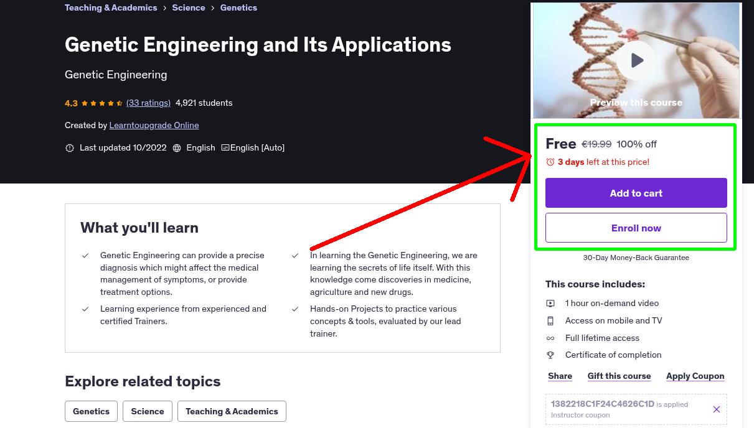754x428 pixels.
Task: Add the course to cart
Action: pyautogui.click(x=636, y=193)
